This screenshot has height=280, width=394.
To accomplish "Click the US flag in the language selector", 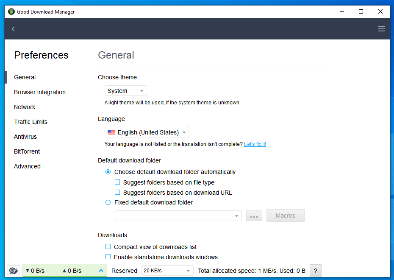I will coord(111,132).
